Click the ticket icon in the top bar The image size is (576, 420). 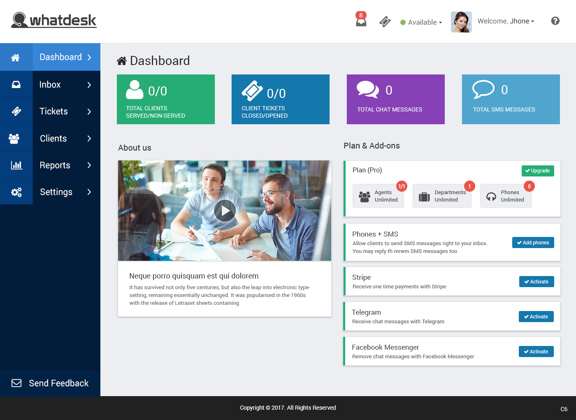(x=385, y=21)
